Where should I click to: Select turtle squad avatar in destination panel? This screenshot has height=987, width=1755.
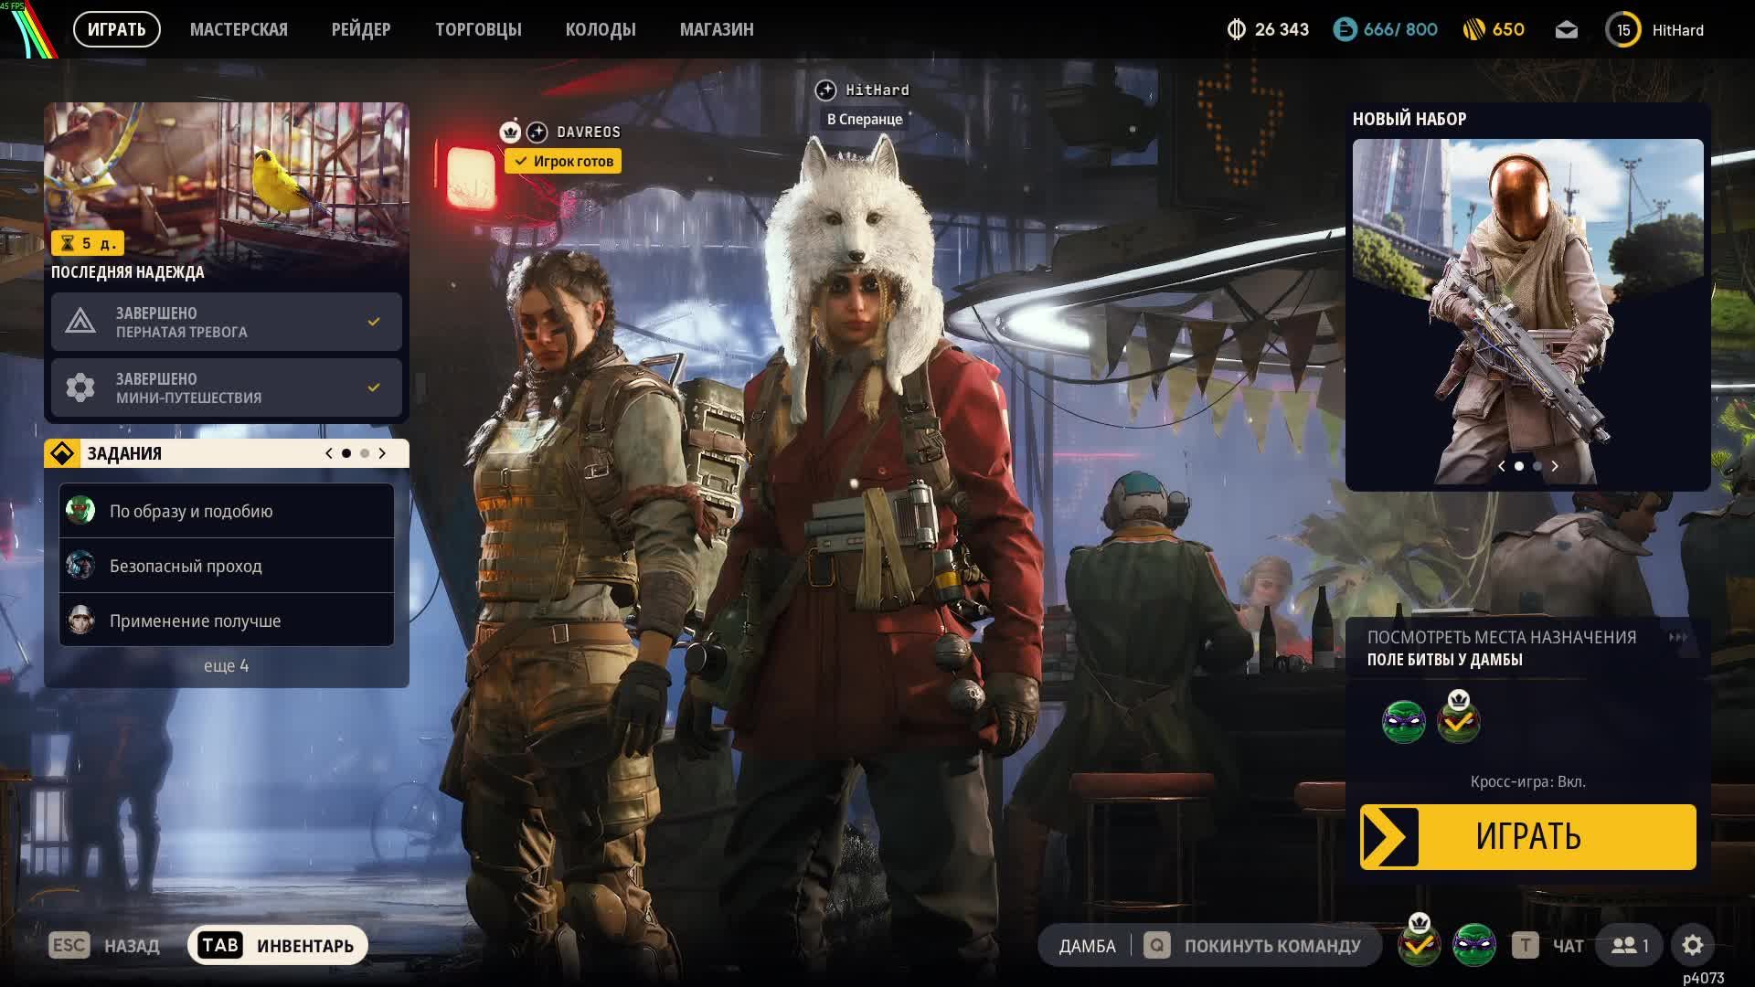click(x=1404, y=722)
